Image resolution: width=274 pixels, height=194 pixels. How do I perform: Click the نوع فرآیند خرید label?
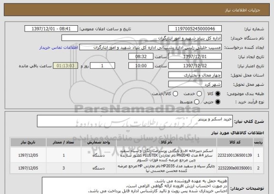(250, 102)
